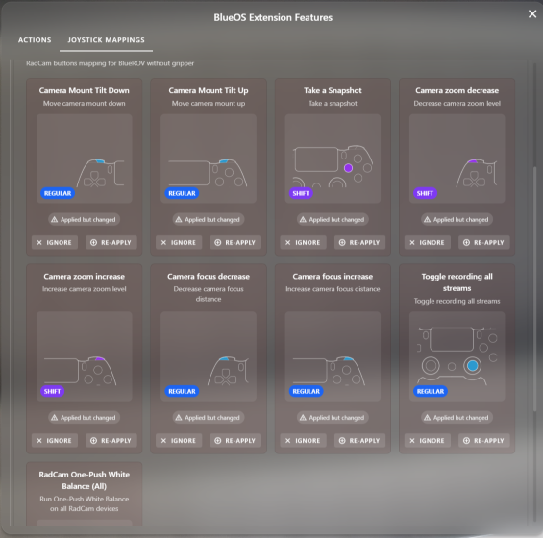This screenshot has width=543, height=538.
Task: Re-apply the Take a Snapshot mapping
Action: [359, 242]
